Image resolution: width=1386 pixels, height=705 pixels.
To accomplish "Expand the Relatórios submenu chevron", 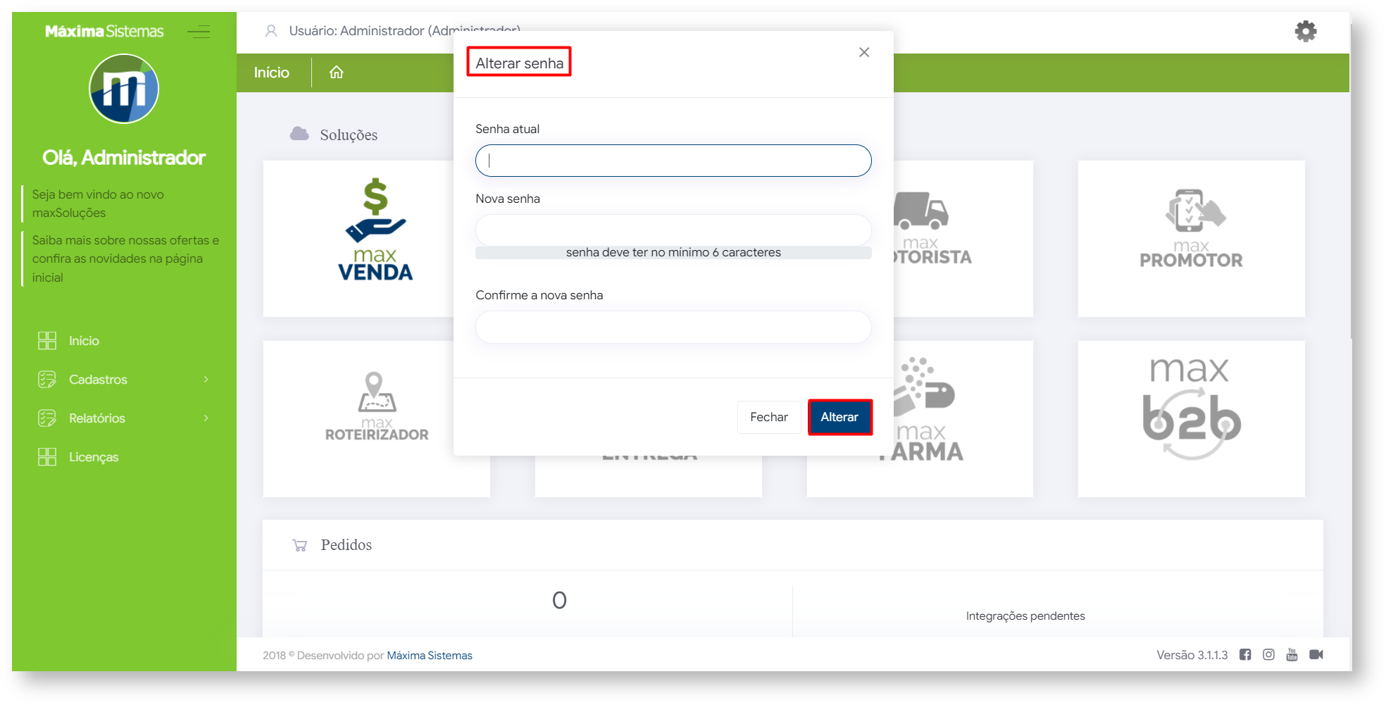I will click(206, 418).
